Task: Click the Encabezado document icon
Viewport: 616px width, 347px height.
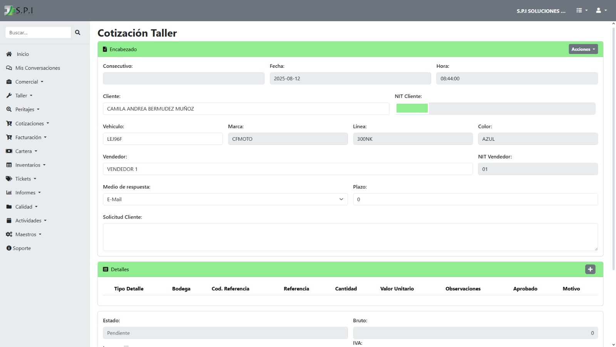Action: [105, 49]
